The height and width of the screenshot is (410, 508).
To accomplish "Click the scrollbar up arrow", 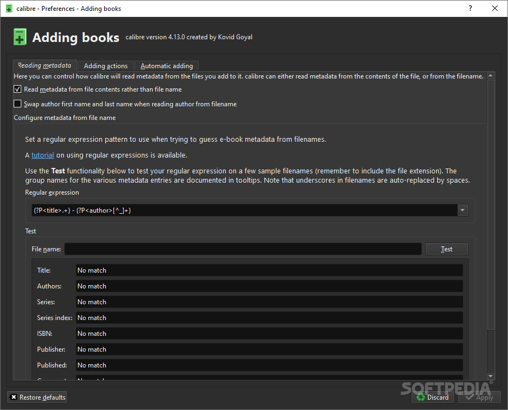I will (x=491, y=76).
